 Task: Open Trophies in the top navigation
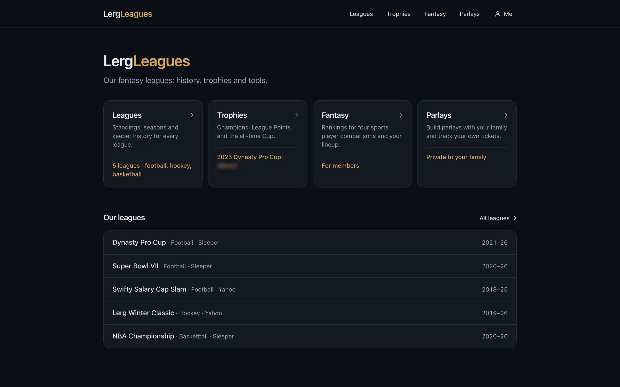tap(398, 14)
